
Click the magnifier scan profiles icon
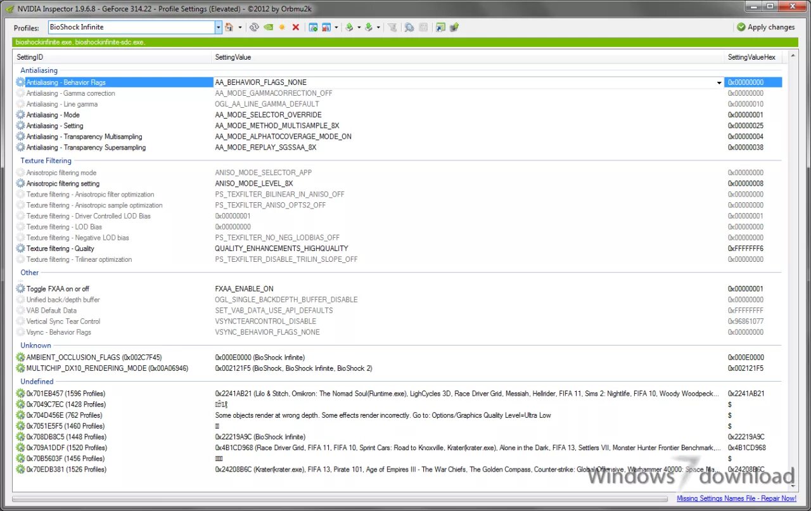click(x=409, y=27)
